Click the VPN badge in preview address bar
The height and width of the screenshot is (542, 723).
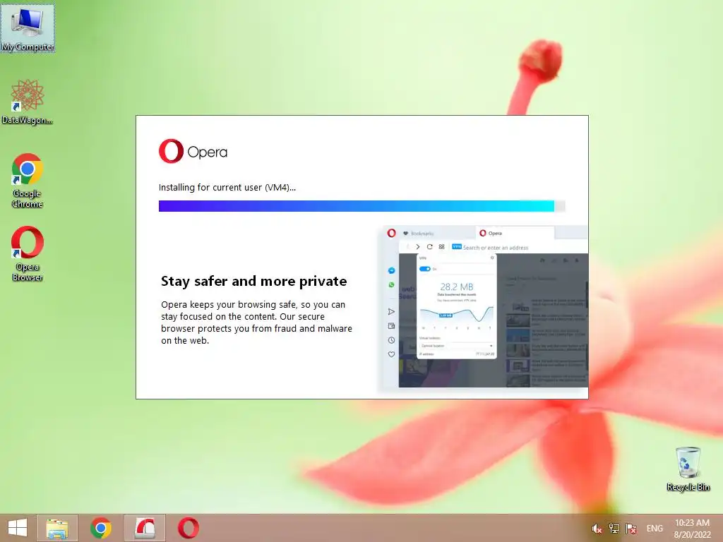click(457, 246)
